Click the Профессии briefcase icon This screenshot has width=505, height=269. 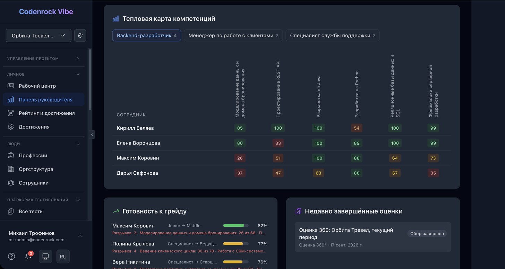point(11,156)
